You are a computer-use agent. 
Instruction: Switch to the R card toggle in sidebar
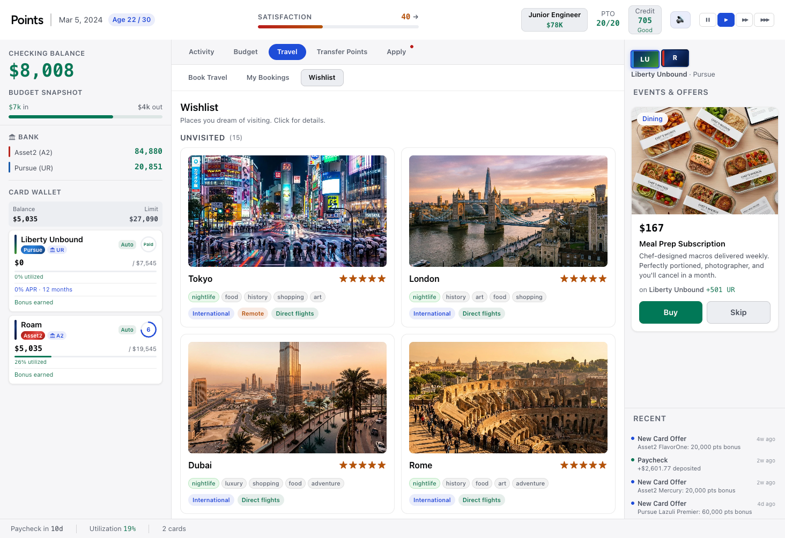[675, 58]
